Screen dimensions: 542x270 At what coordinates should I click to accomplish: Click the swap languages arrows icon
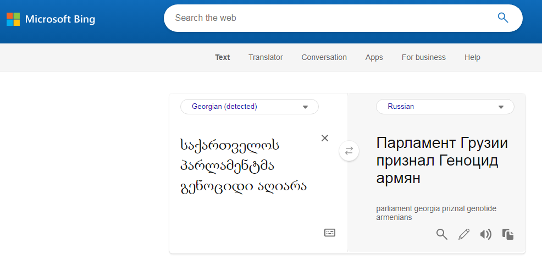point(349,151)
